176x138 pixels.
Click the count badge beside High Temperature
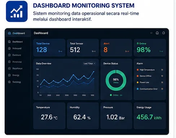(162, 70)
